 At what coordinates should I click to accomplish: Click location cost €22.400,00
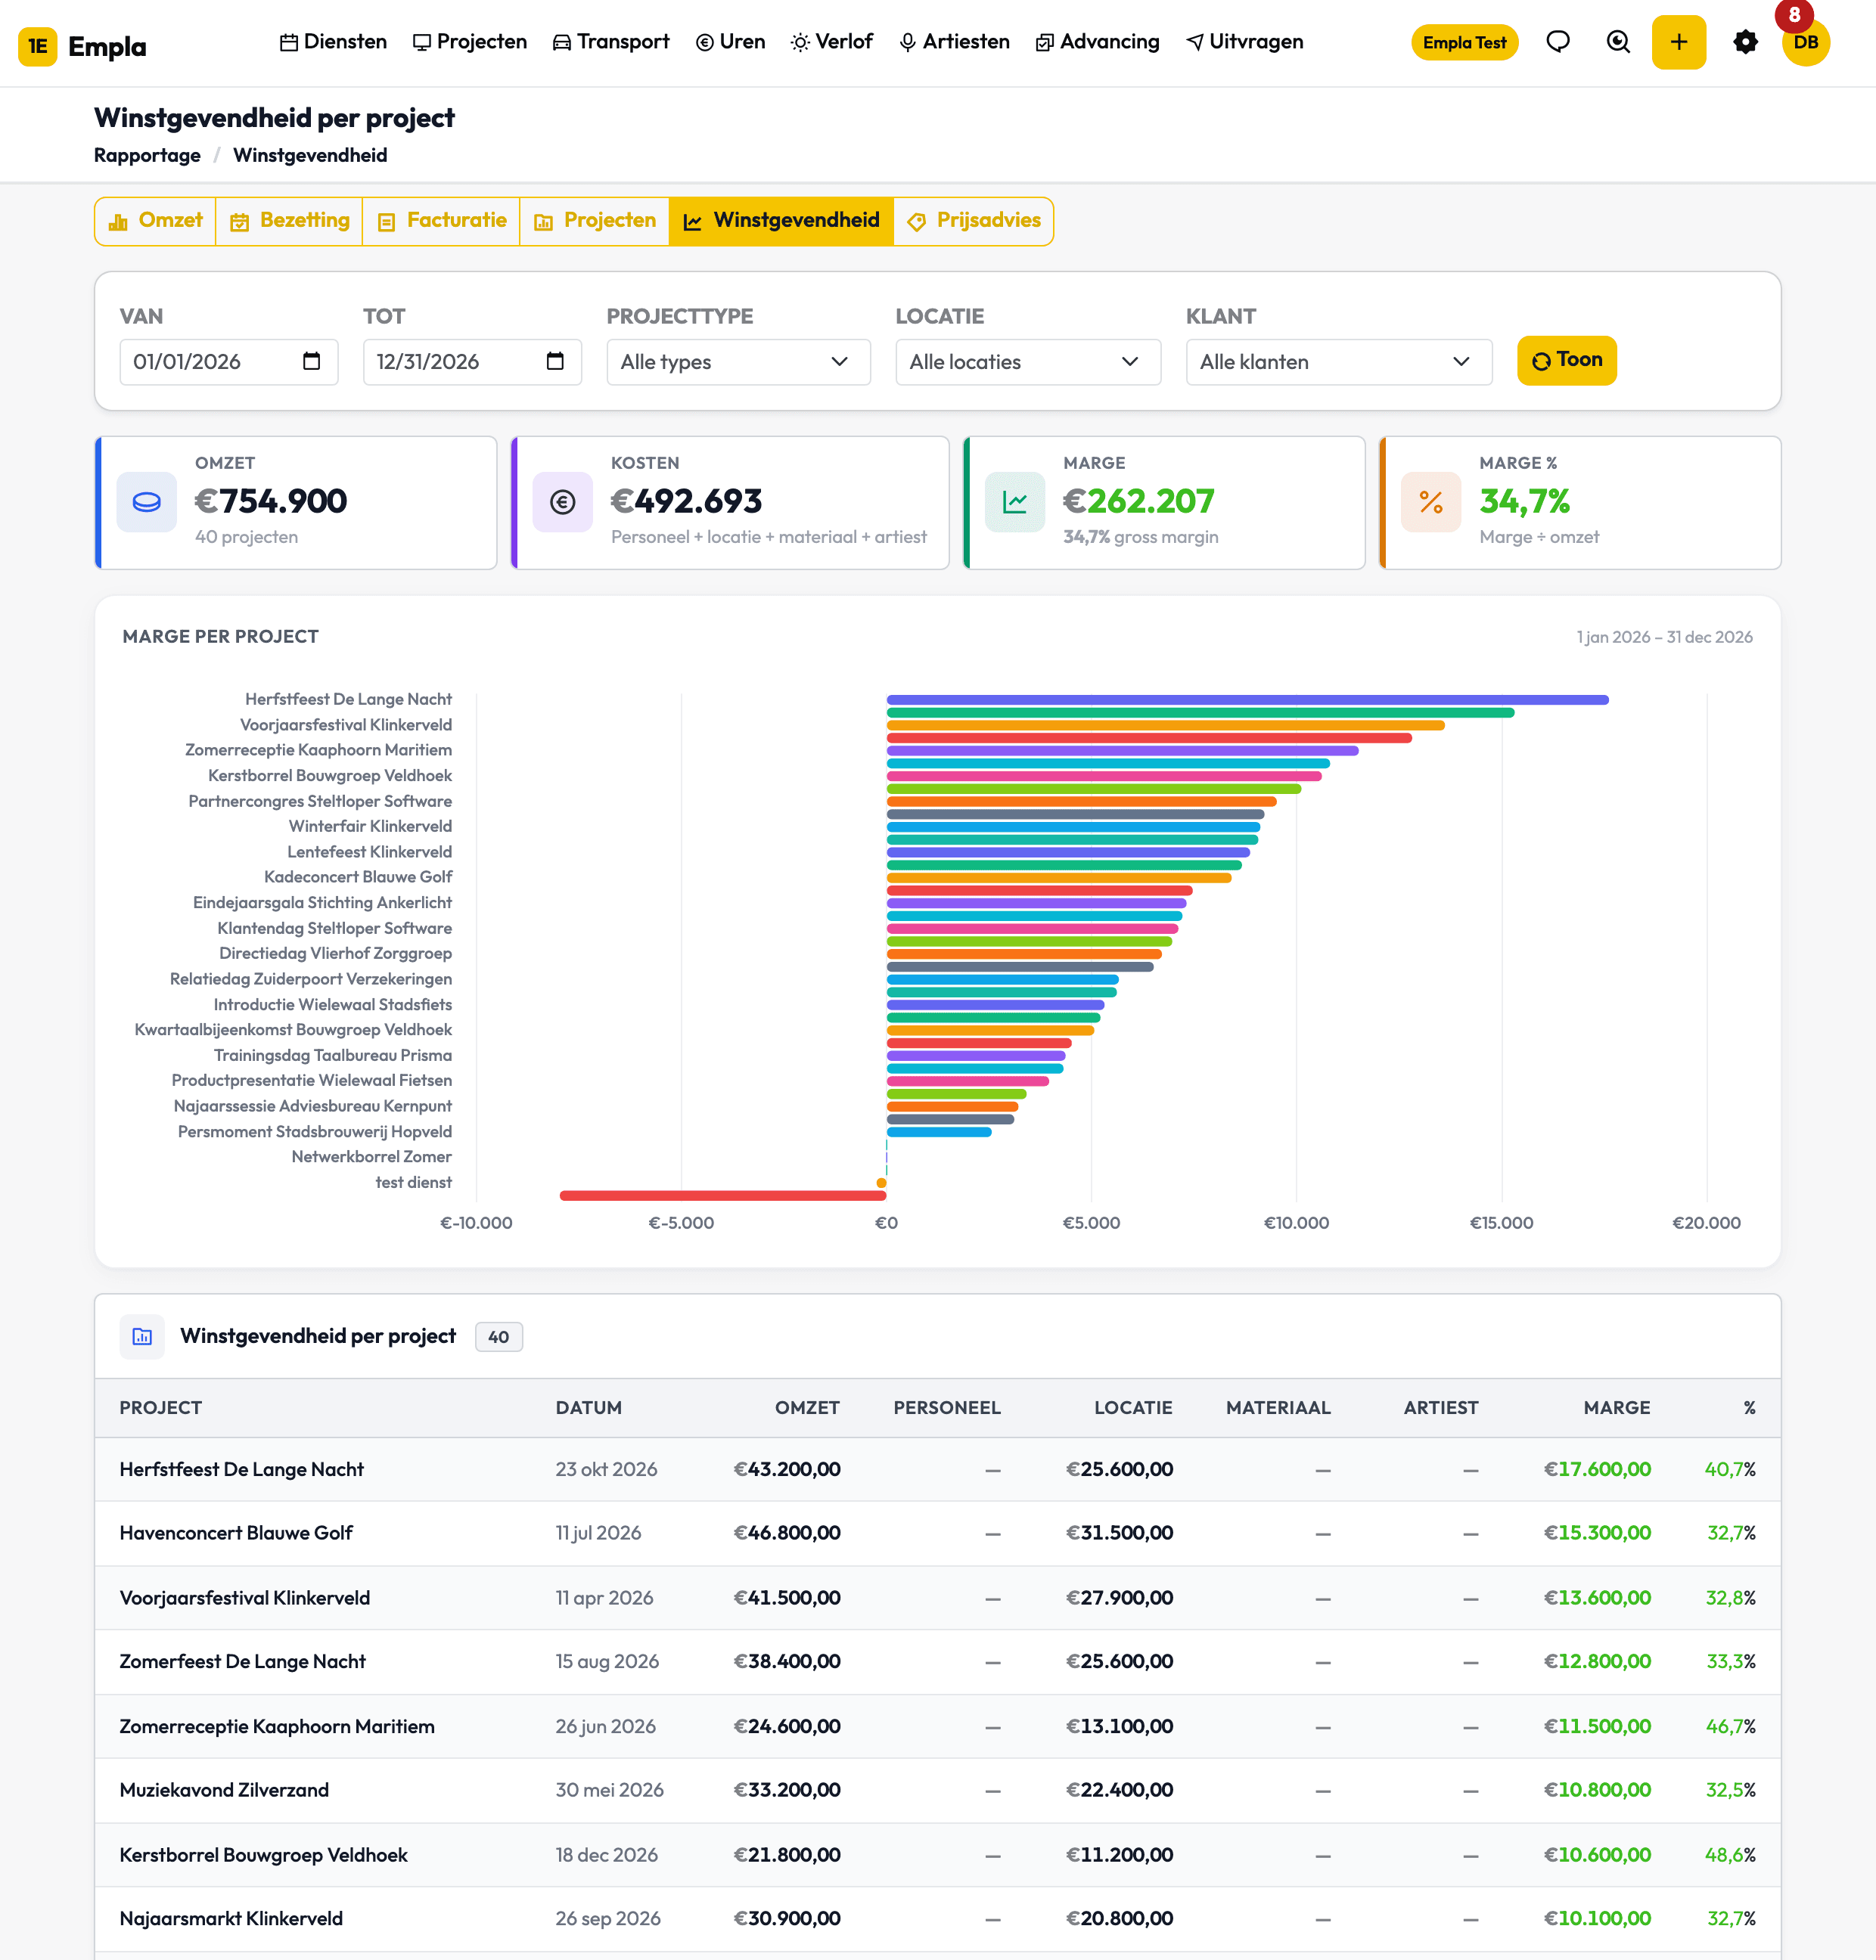(1119, 1790)
